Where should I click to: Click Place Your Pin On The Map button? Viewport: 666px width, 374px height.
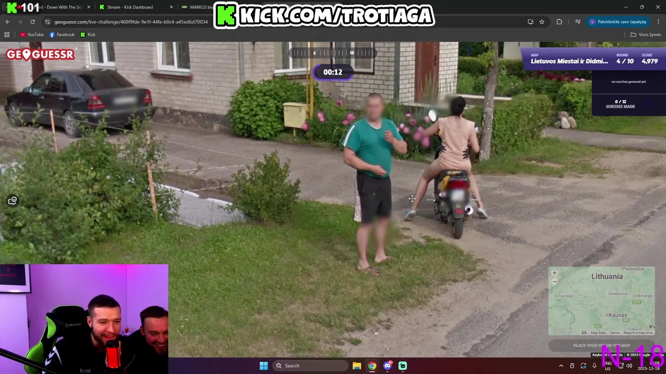coord(601,345)
